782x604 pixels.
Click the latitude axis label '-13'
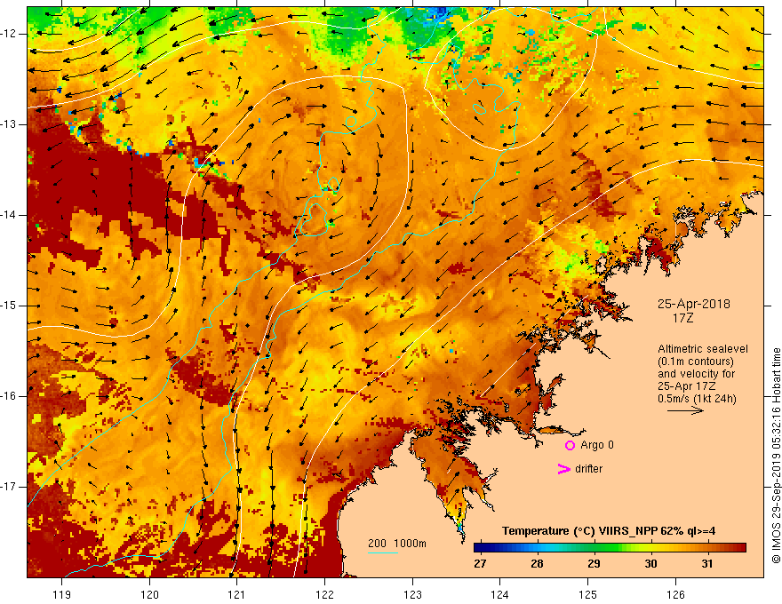(10, 124)
